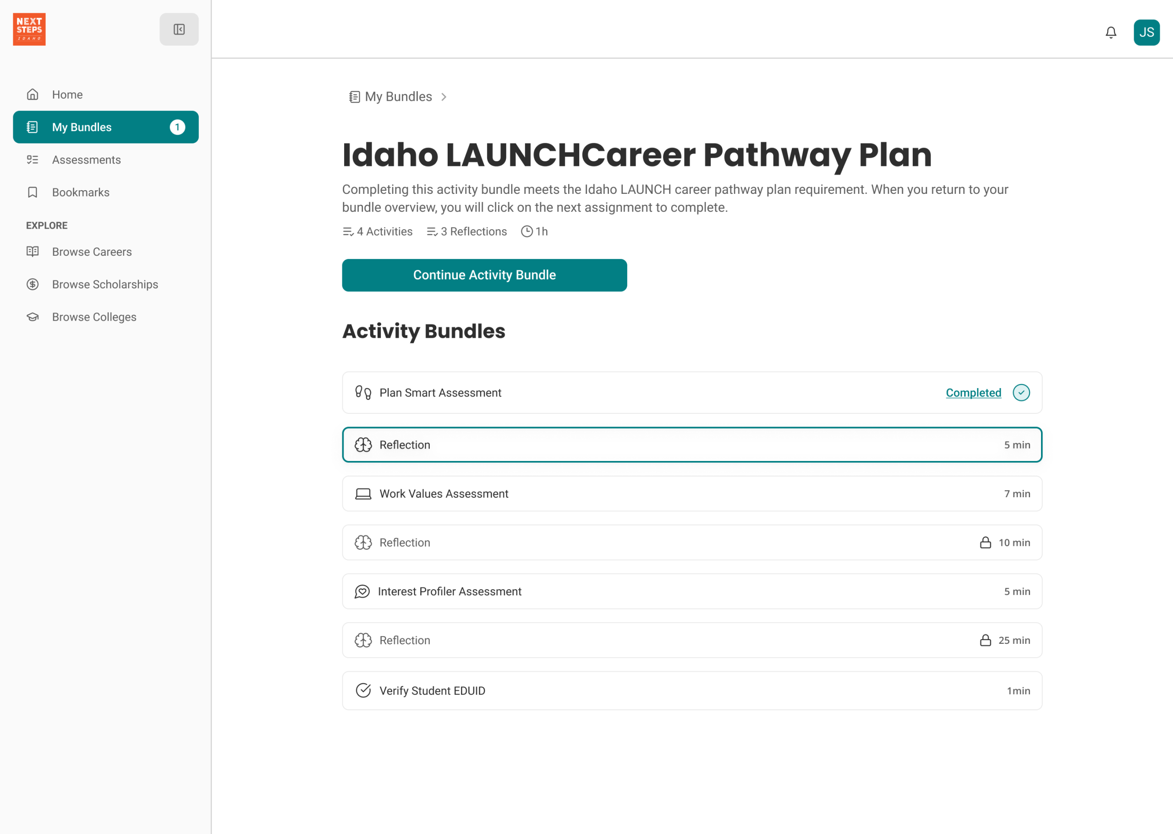The image size is (1173, 834).
Task: Open Bookmarks page in sidebar
Action: (81, 192)
